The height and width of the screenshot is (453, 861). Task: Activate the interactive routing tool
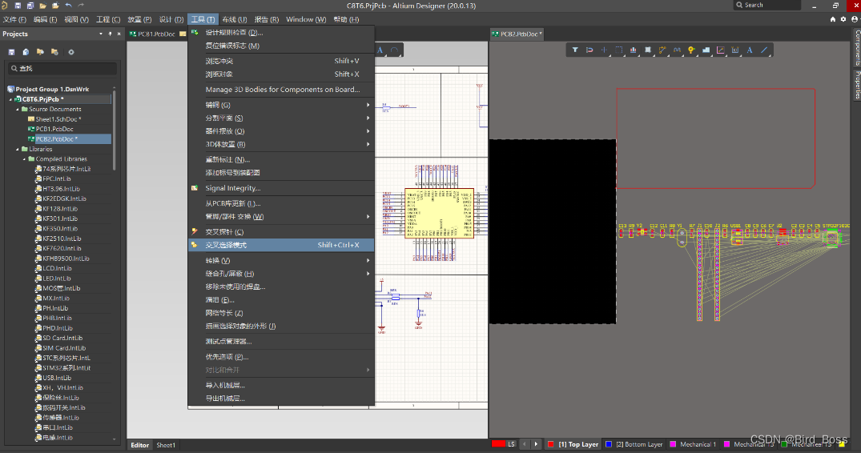[662, 50]
